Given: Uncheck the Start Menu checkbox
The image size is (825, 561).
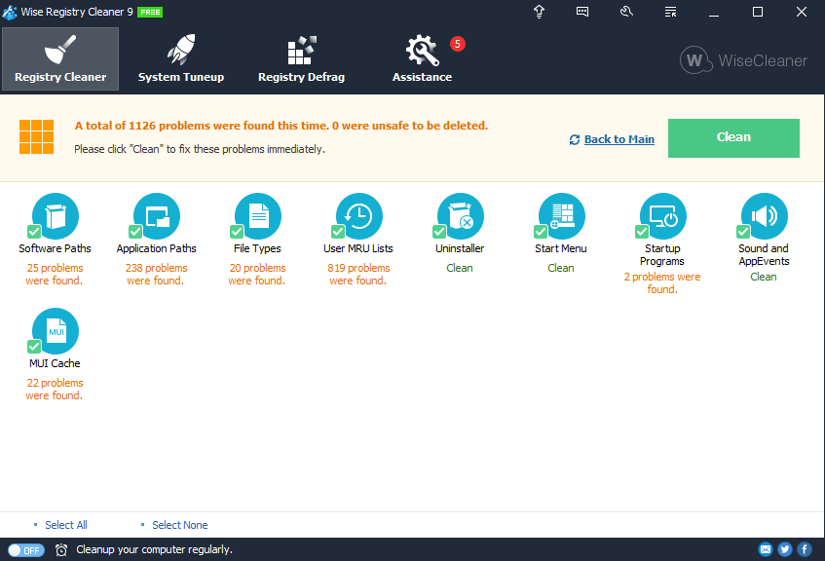Looking at the screenshot, I should pyautogui.click(x=541, y=232).
